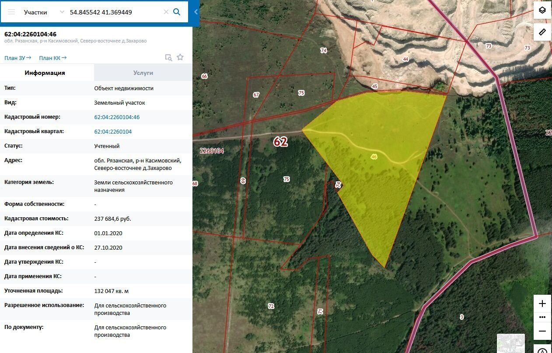Open the План КК link
552x353 pixels.
[52, 58]
